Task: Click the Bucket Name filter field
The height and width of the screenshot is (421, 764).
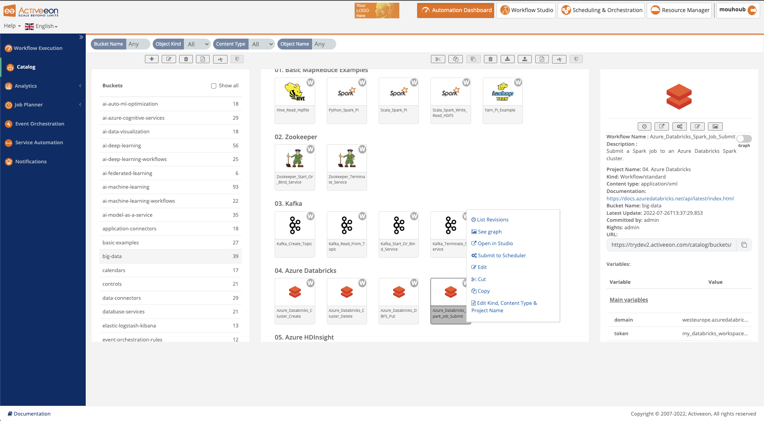Action: 138,44
